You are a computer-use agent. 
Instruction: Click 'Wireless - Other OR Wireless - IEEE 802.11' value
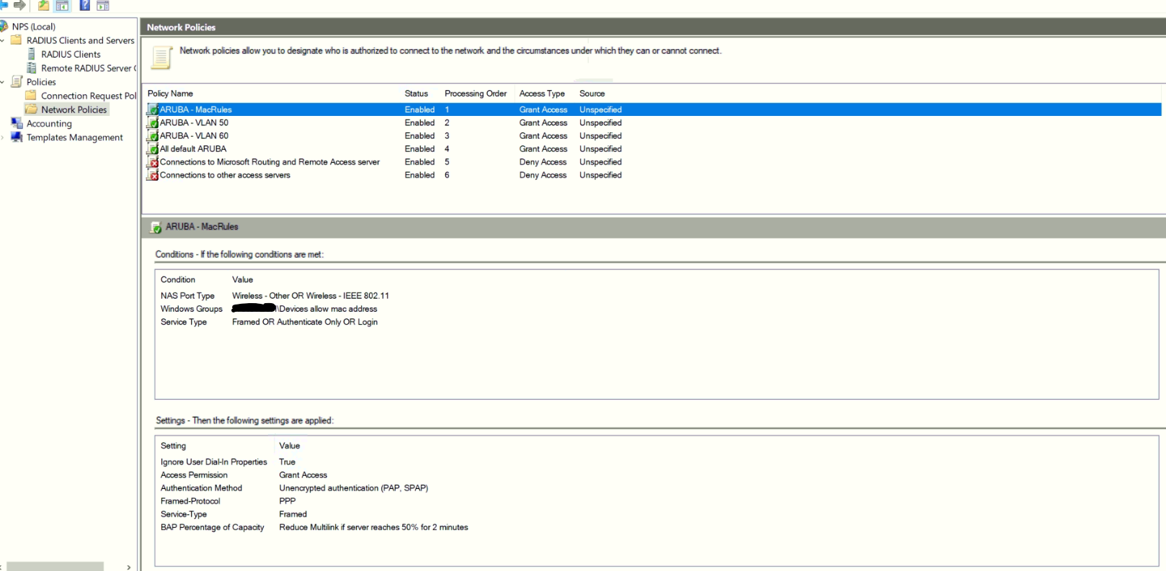pos(311,296)
